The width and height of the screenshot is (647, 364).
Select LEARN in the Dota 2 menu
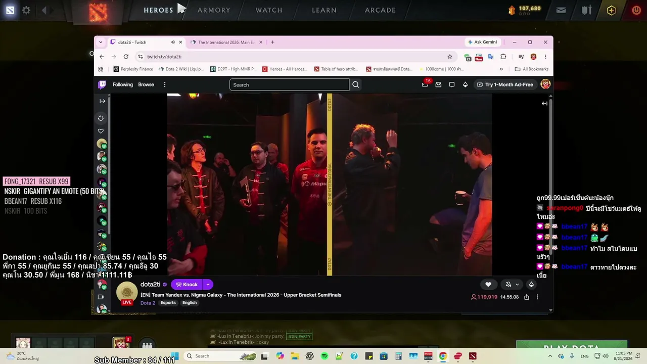pyautogui.click(x=324, y=10)
